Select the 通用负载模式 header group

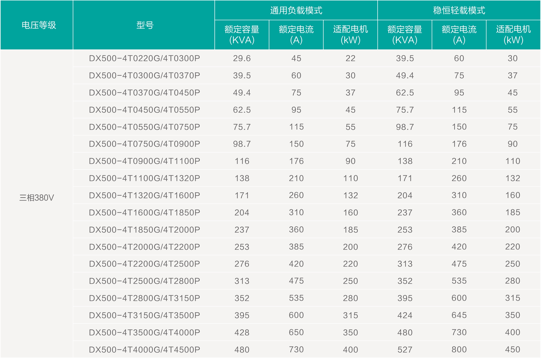pyautogui.click(x=296, y=10)
